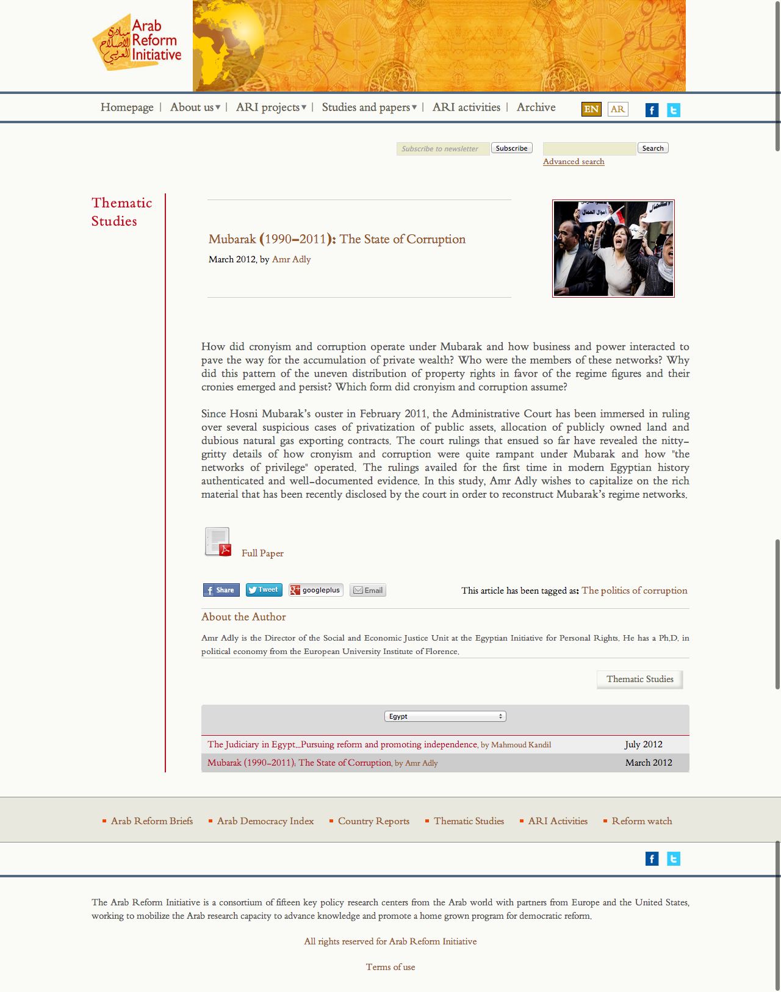Open the Terms of use link
This screenshot has height=992, width=781.
pos(390,967)
